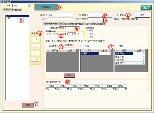
Task: Select 介護保険 row in 控除 table
Action: coord(124,60)
